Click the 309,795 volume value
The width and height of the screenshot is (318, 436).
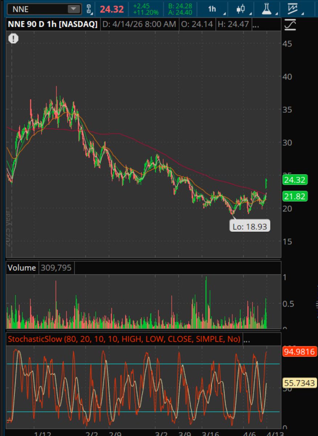coord(56,268)
